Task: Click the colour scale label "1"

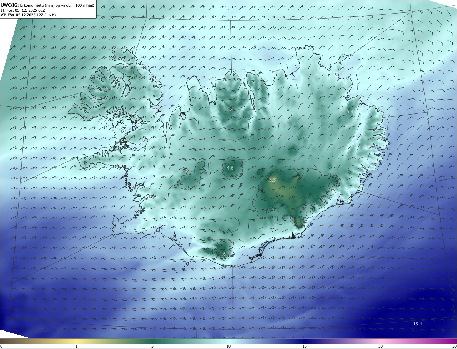Action: click(76, 346)
